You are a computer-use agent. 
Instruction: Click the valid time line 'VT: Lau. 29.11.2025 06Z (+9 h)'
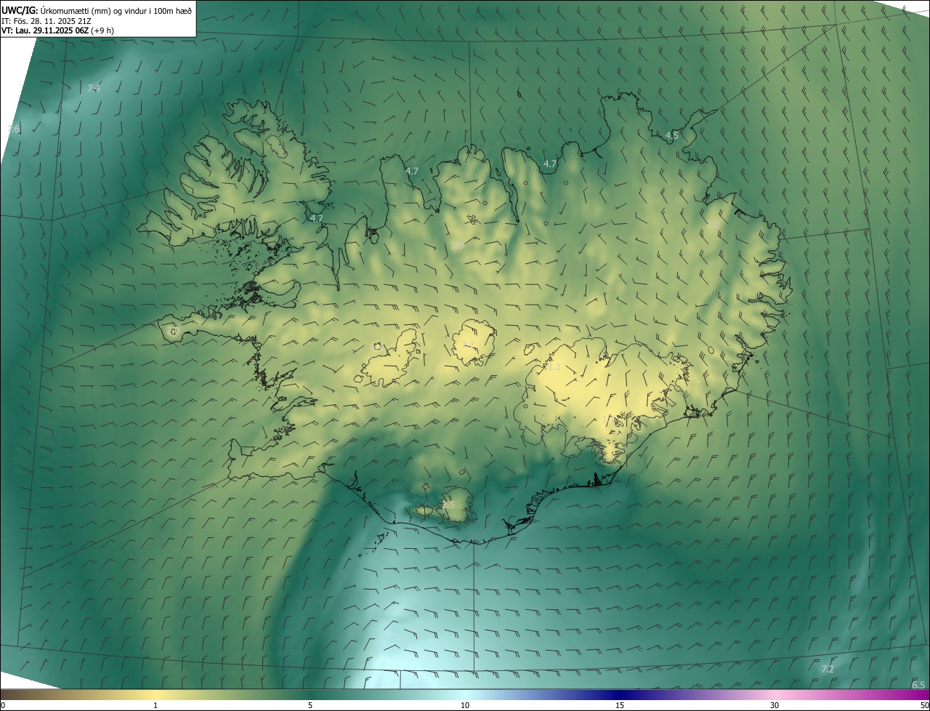pos(57,31)
